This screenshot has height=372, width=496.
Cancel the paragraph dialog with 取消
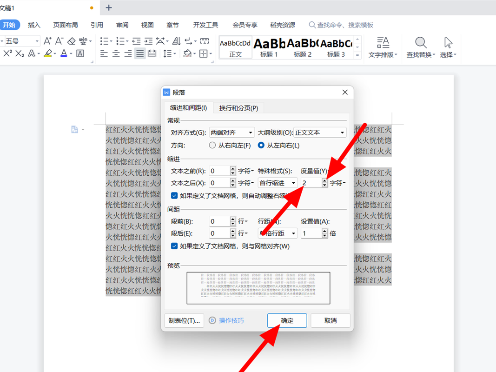pos(330,320)
